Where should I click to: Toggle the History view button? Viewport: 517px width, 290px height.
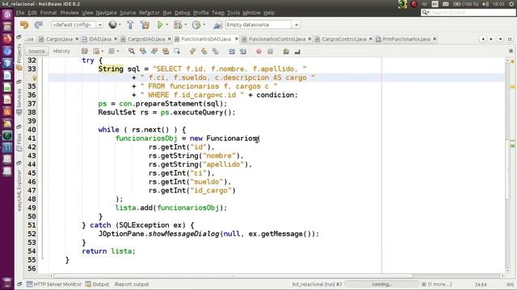(x=61, y=52)
